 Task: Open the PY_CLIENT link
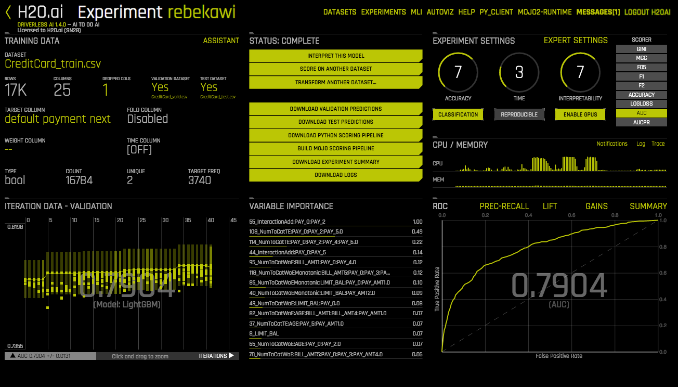(496, 12)
